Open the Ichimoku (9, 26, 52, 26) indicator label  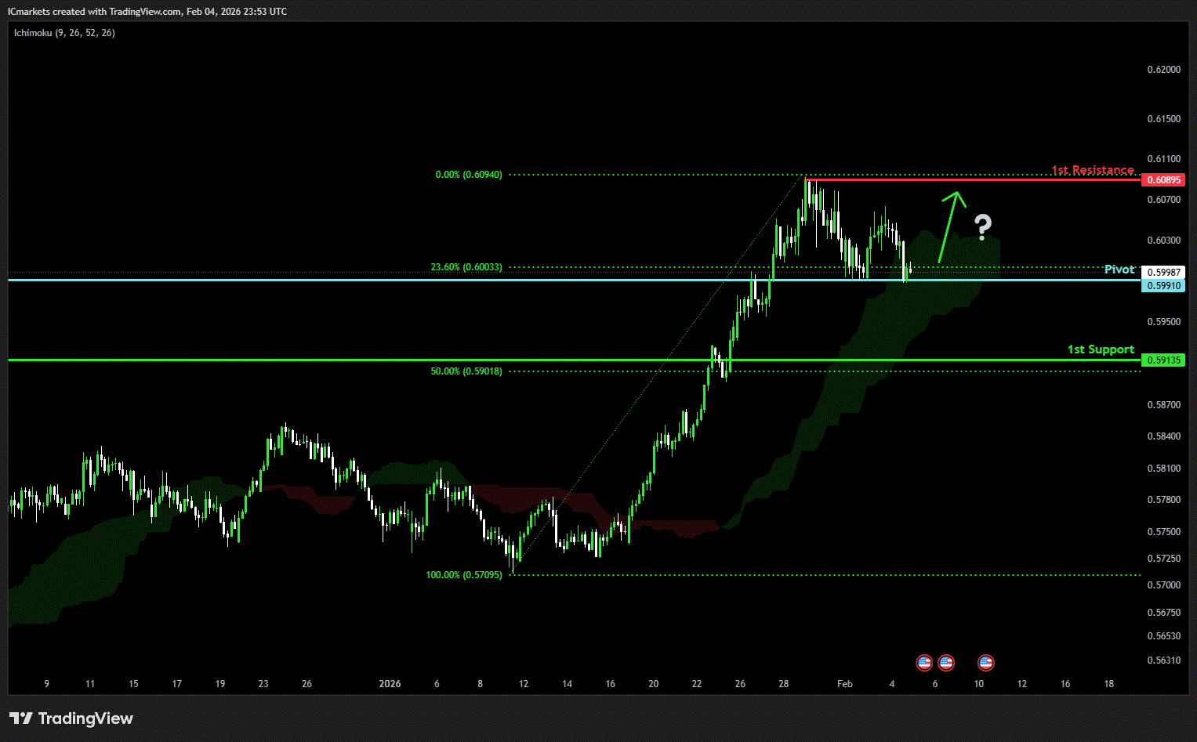[64, 33]
